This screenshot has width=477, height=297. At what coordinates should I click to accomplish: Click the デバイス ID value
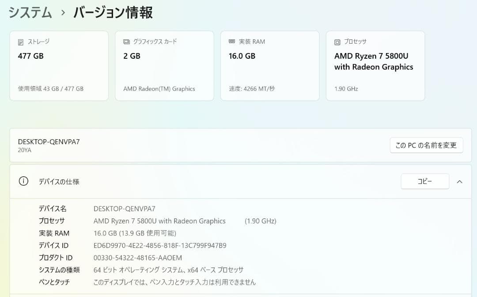click(159, 245)
